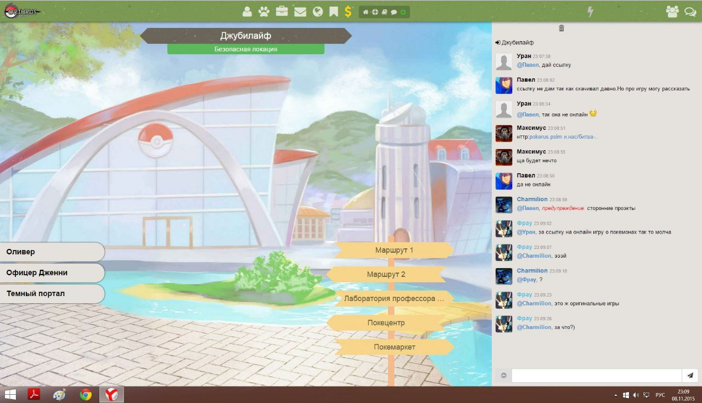This screenshot has width=702, height=403.
Task: Click the lightning bolt icon
Action: pos(591,12)
